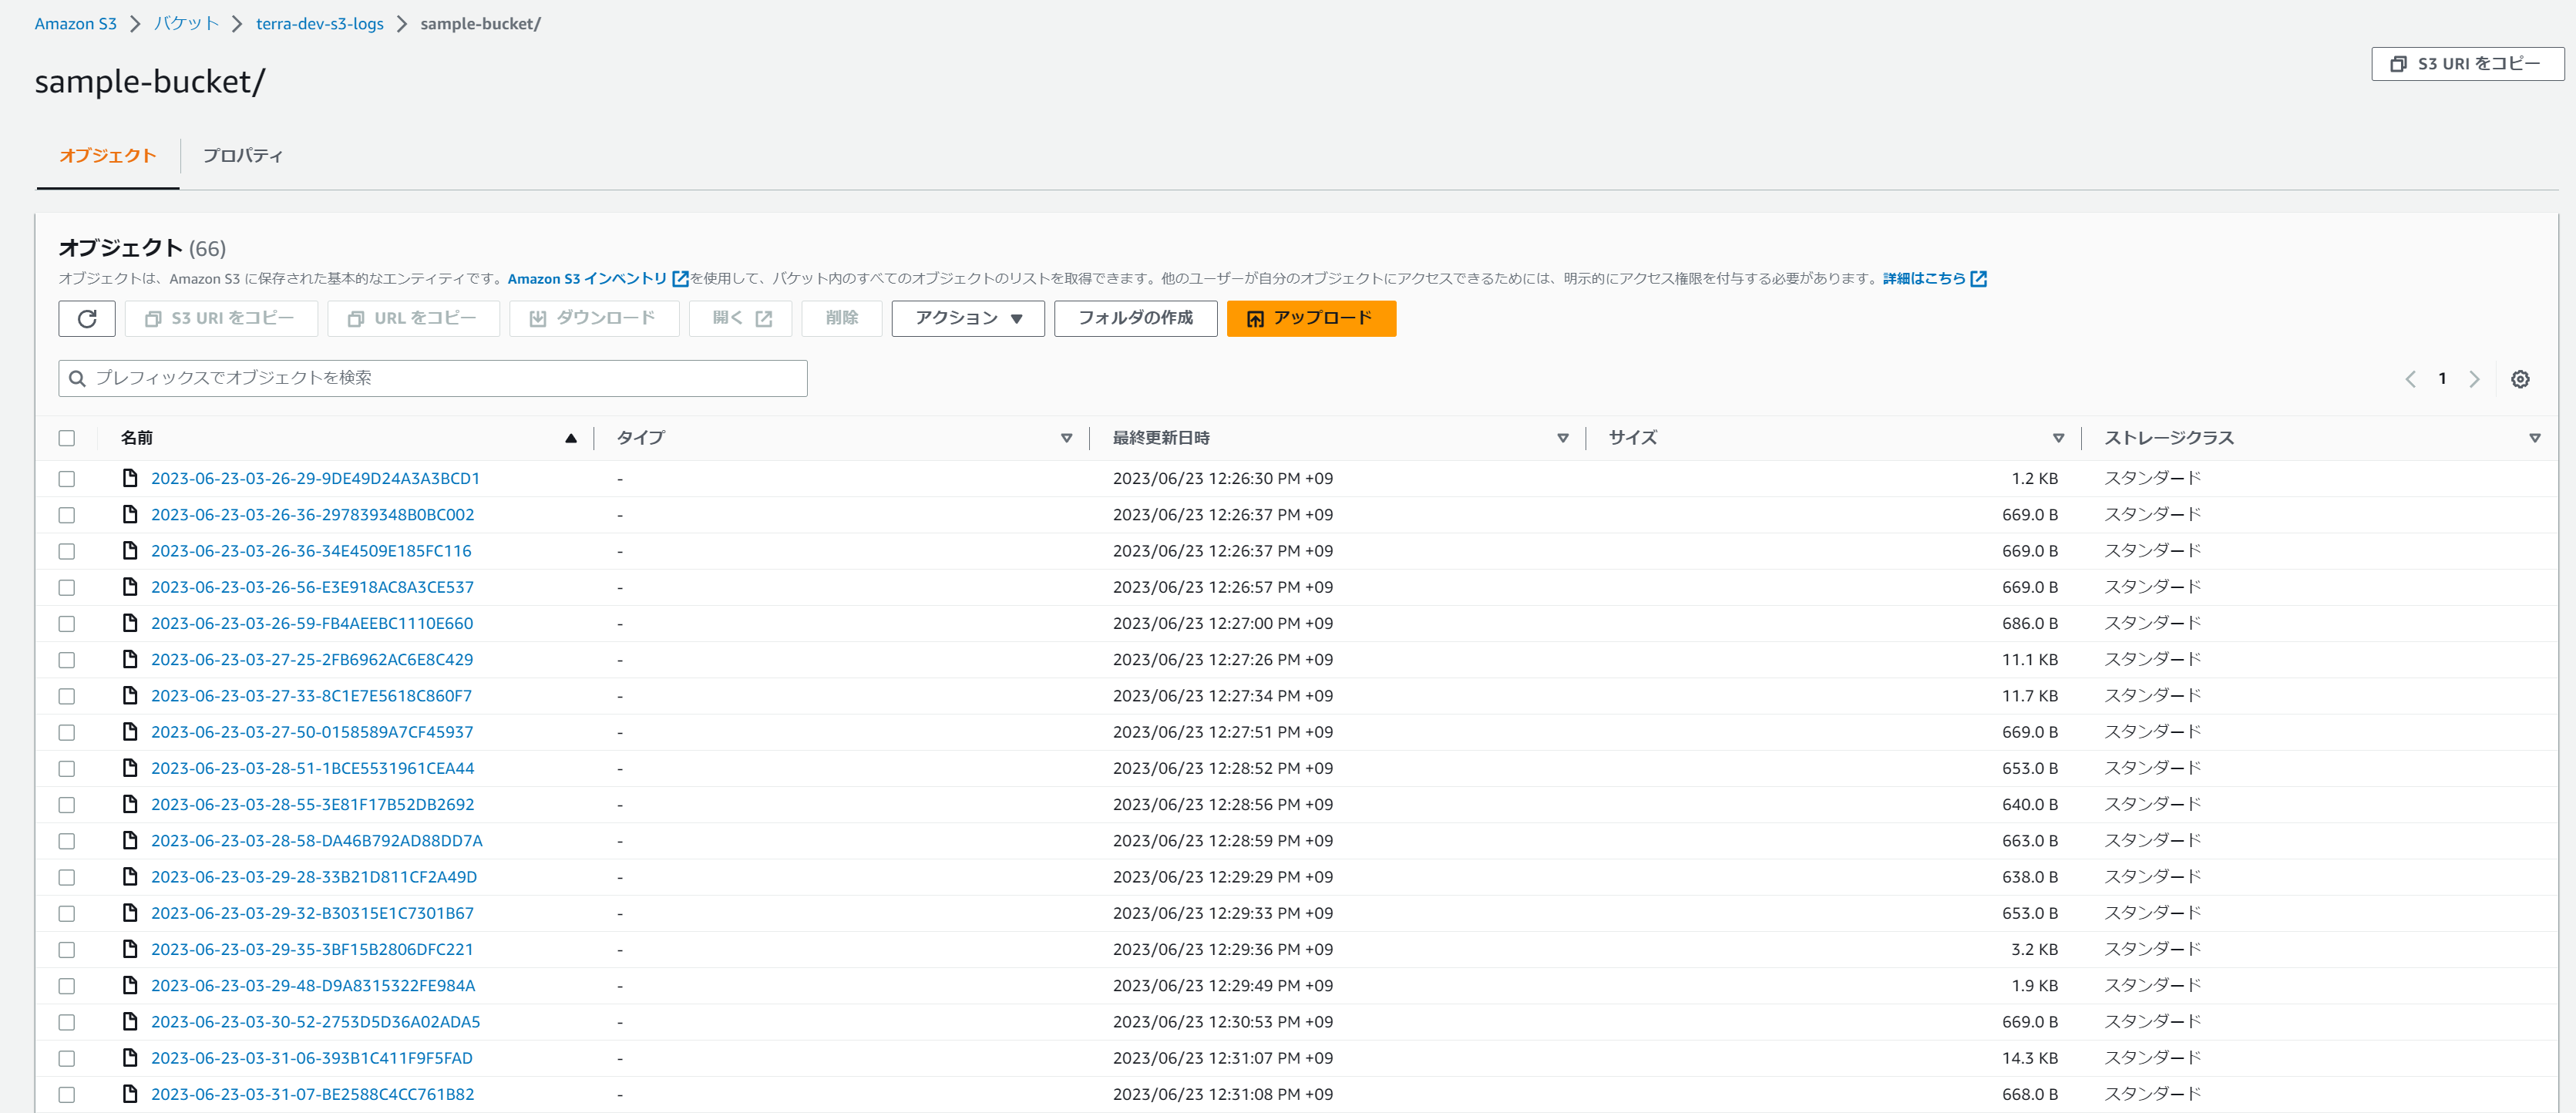This screenshot has height=1113, width=2576.
Task: Switch to the プロパティ tab
Action: [x=242, y=155]
